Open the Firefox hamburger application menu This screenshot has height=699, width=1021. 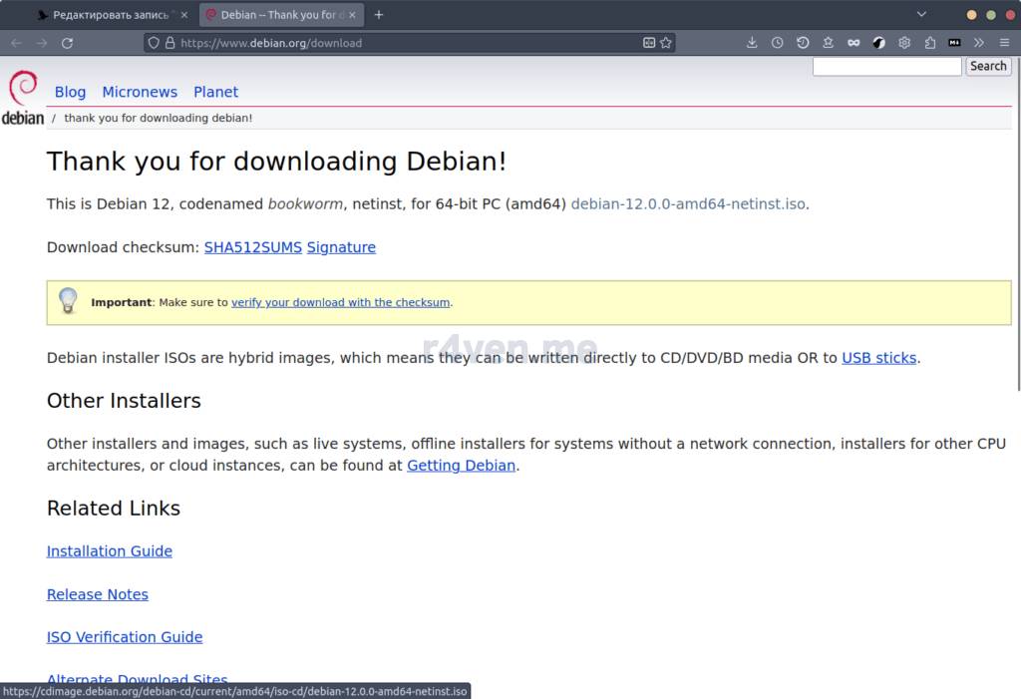pos(1003,43)
